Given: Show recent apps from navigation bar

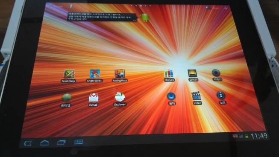Looking at the screenshot, I should coord(61,142).
